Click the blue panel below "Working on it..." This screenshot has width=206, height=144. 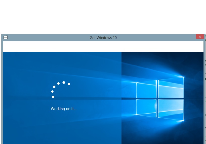coord(63,128)
